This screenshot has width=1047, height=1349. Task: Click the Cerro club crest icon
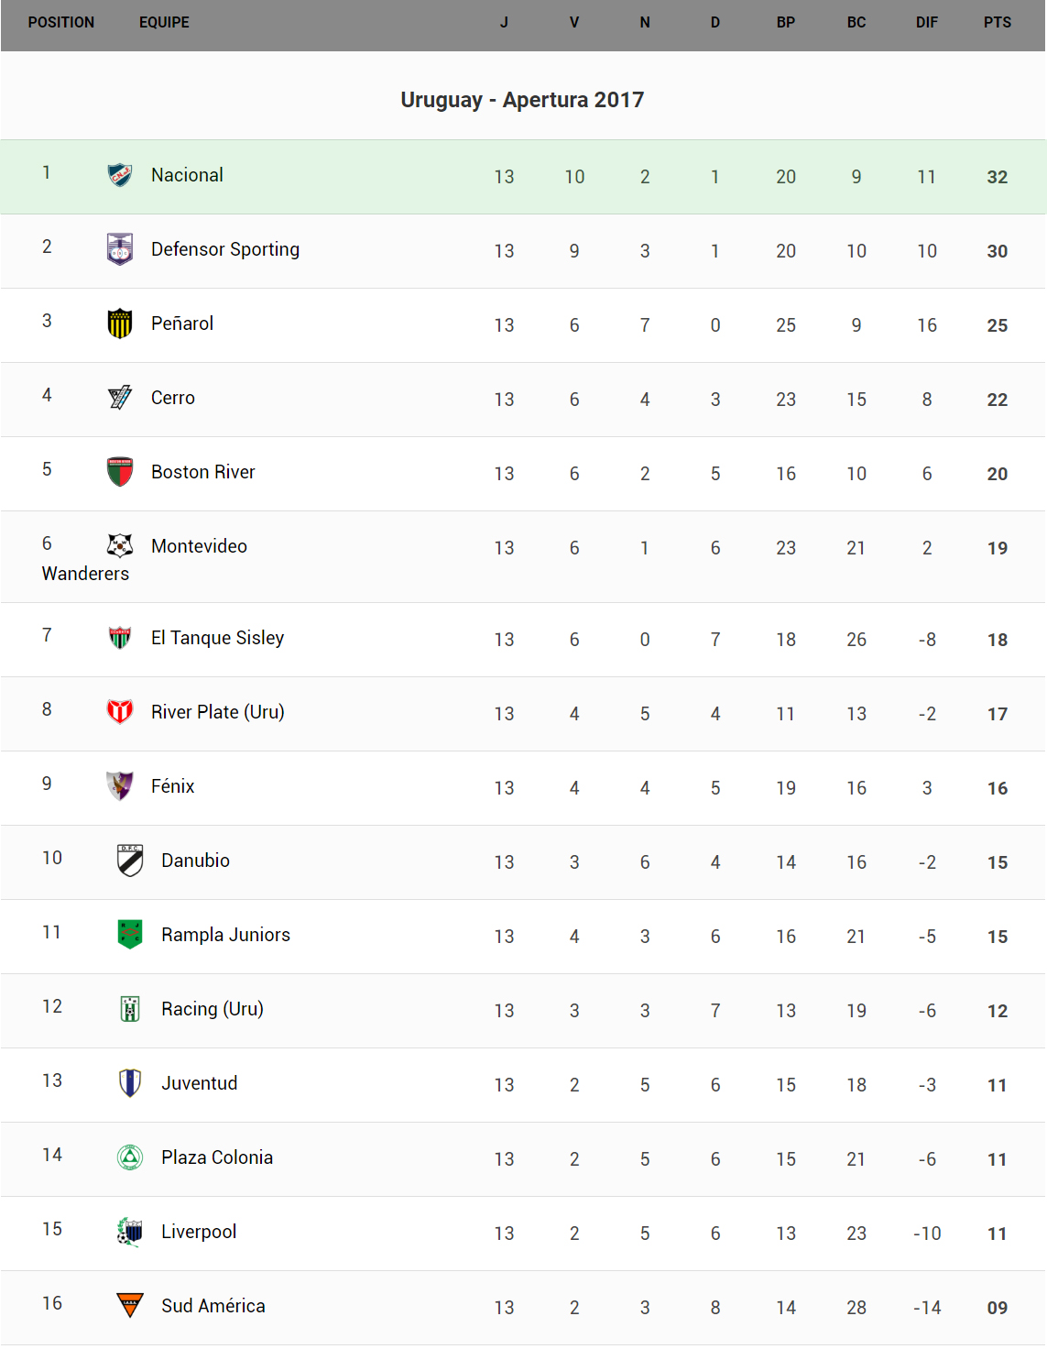tap(120, 398)
